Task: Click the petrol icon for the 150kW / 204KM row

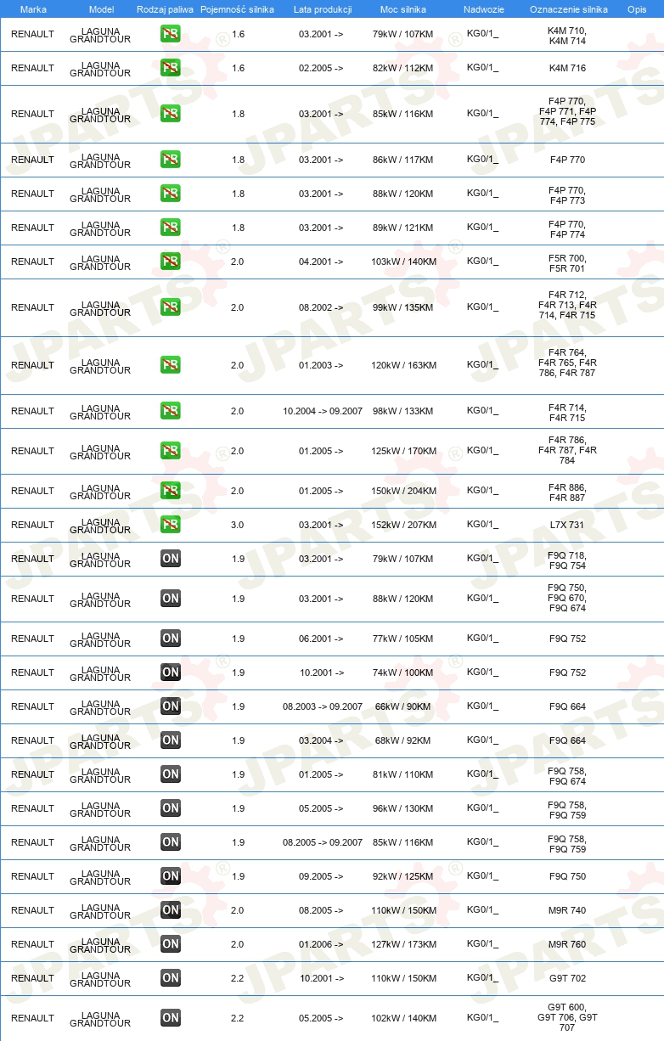Action: (171, 491)
